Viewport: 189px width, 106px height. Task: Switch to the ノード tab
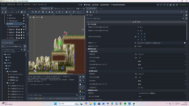coord(101,9)
